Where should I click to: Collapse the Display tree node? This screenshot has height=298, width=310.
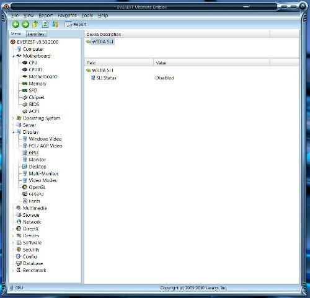[14, 132]
